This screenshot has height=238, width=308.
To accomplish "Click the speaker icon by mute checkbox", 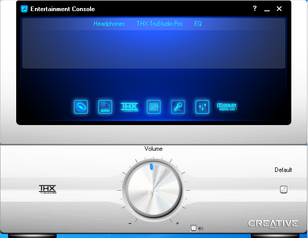I will 201,228.
